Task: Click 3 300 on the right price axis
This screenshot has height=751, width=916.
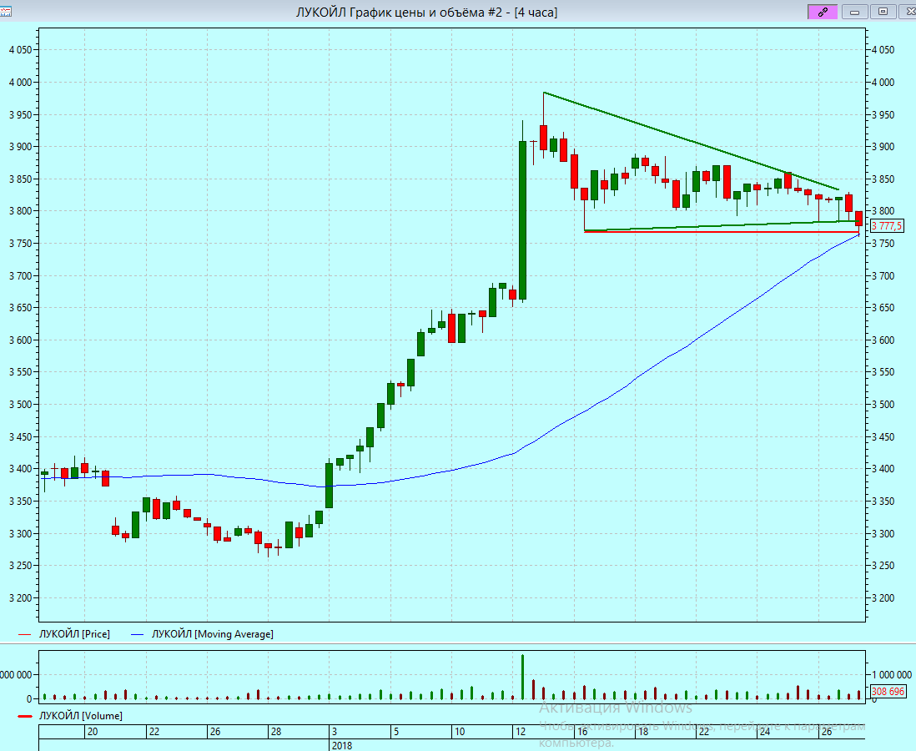Action: coord(883,533)
